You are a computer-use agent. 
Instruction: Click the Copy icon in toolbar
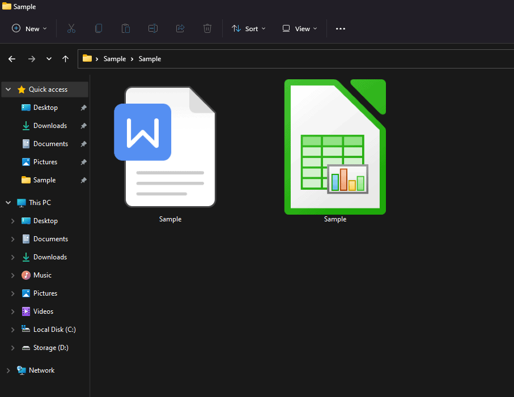[x=99, y=28]
